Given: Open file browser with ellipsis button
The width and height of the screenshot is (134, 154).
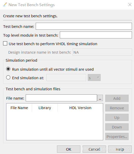Looking at the screenshot, I should [x=100, y=98].
